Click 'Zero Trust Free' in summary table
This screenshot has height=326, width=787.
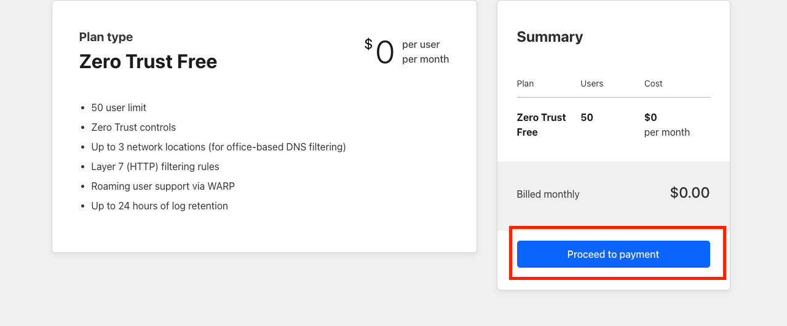click(x=542, y=125)
